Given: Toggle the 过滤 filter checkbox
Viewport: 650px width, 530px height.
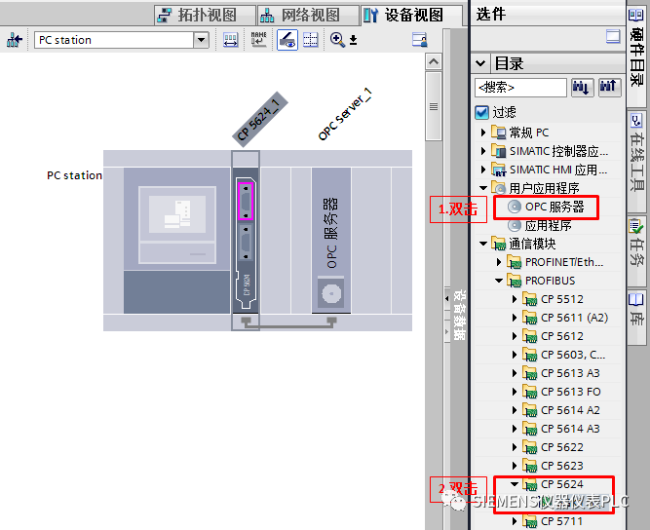Looking at the screenshot, I should [481, 112].
